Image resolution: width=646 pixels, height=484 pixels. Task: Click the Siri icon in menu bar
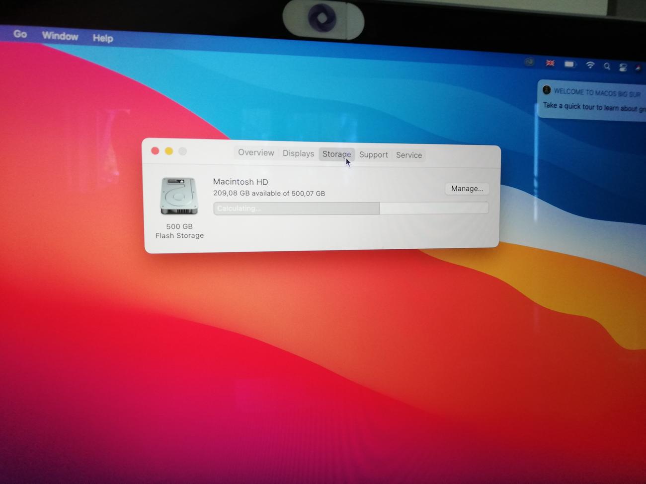[639, 69]
